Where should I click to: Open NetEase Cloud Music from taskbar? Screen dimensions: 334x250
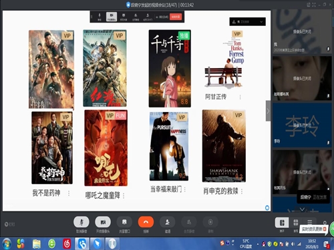point(67,243)
